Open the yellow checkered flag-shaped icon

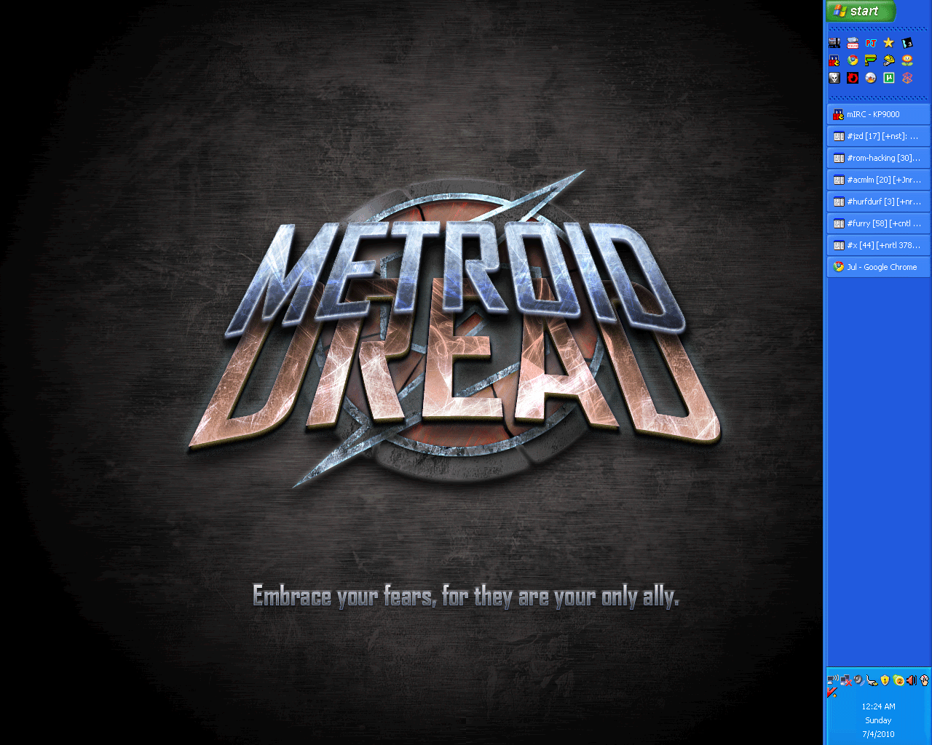point(871,60)
